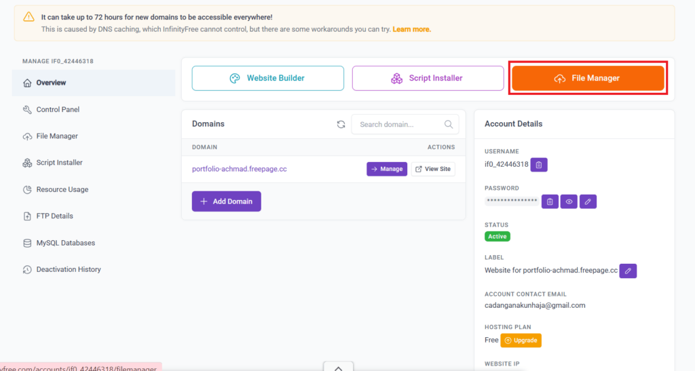This screenshot has height=371, width=695.
Task: Copy the password to clipboard
Action: pyautogui.click(x=550, y=201)
